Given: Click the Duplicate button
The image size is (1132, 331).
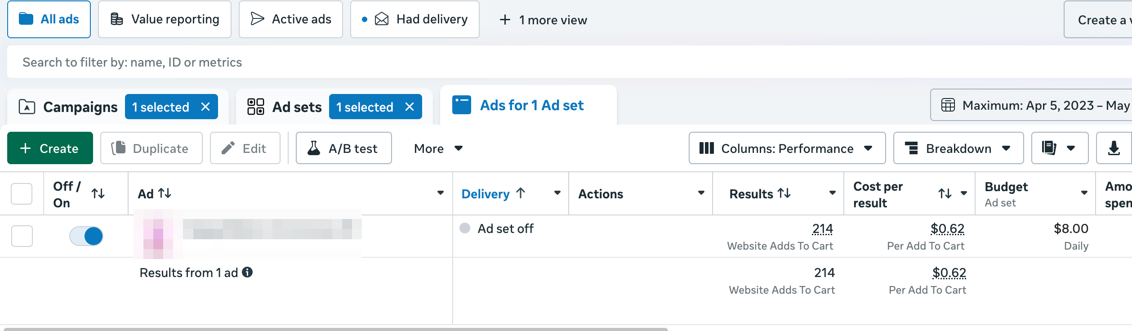Looking at the screenshot, I should pos(151,148).
